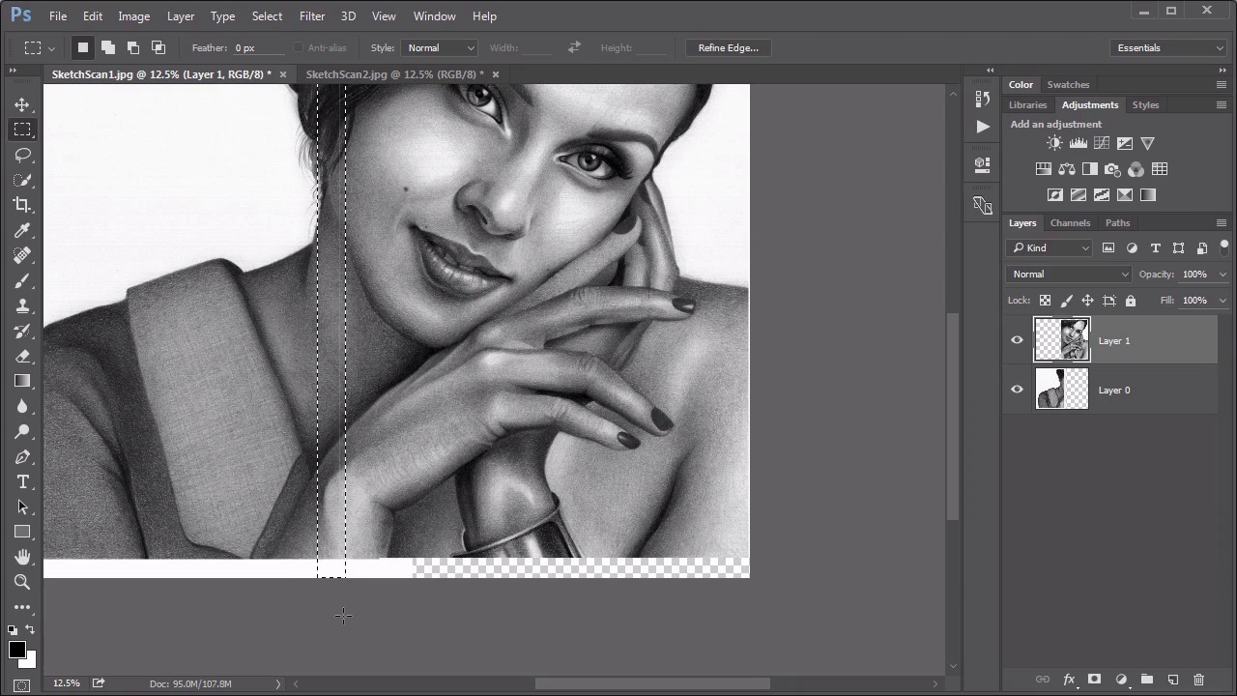
Task: Open the Filter menu
Action: click(312, 16)
